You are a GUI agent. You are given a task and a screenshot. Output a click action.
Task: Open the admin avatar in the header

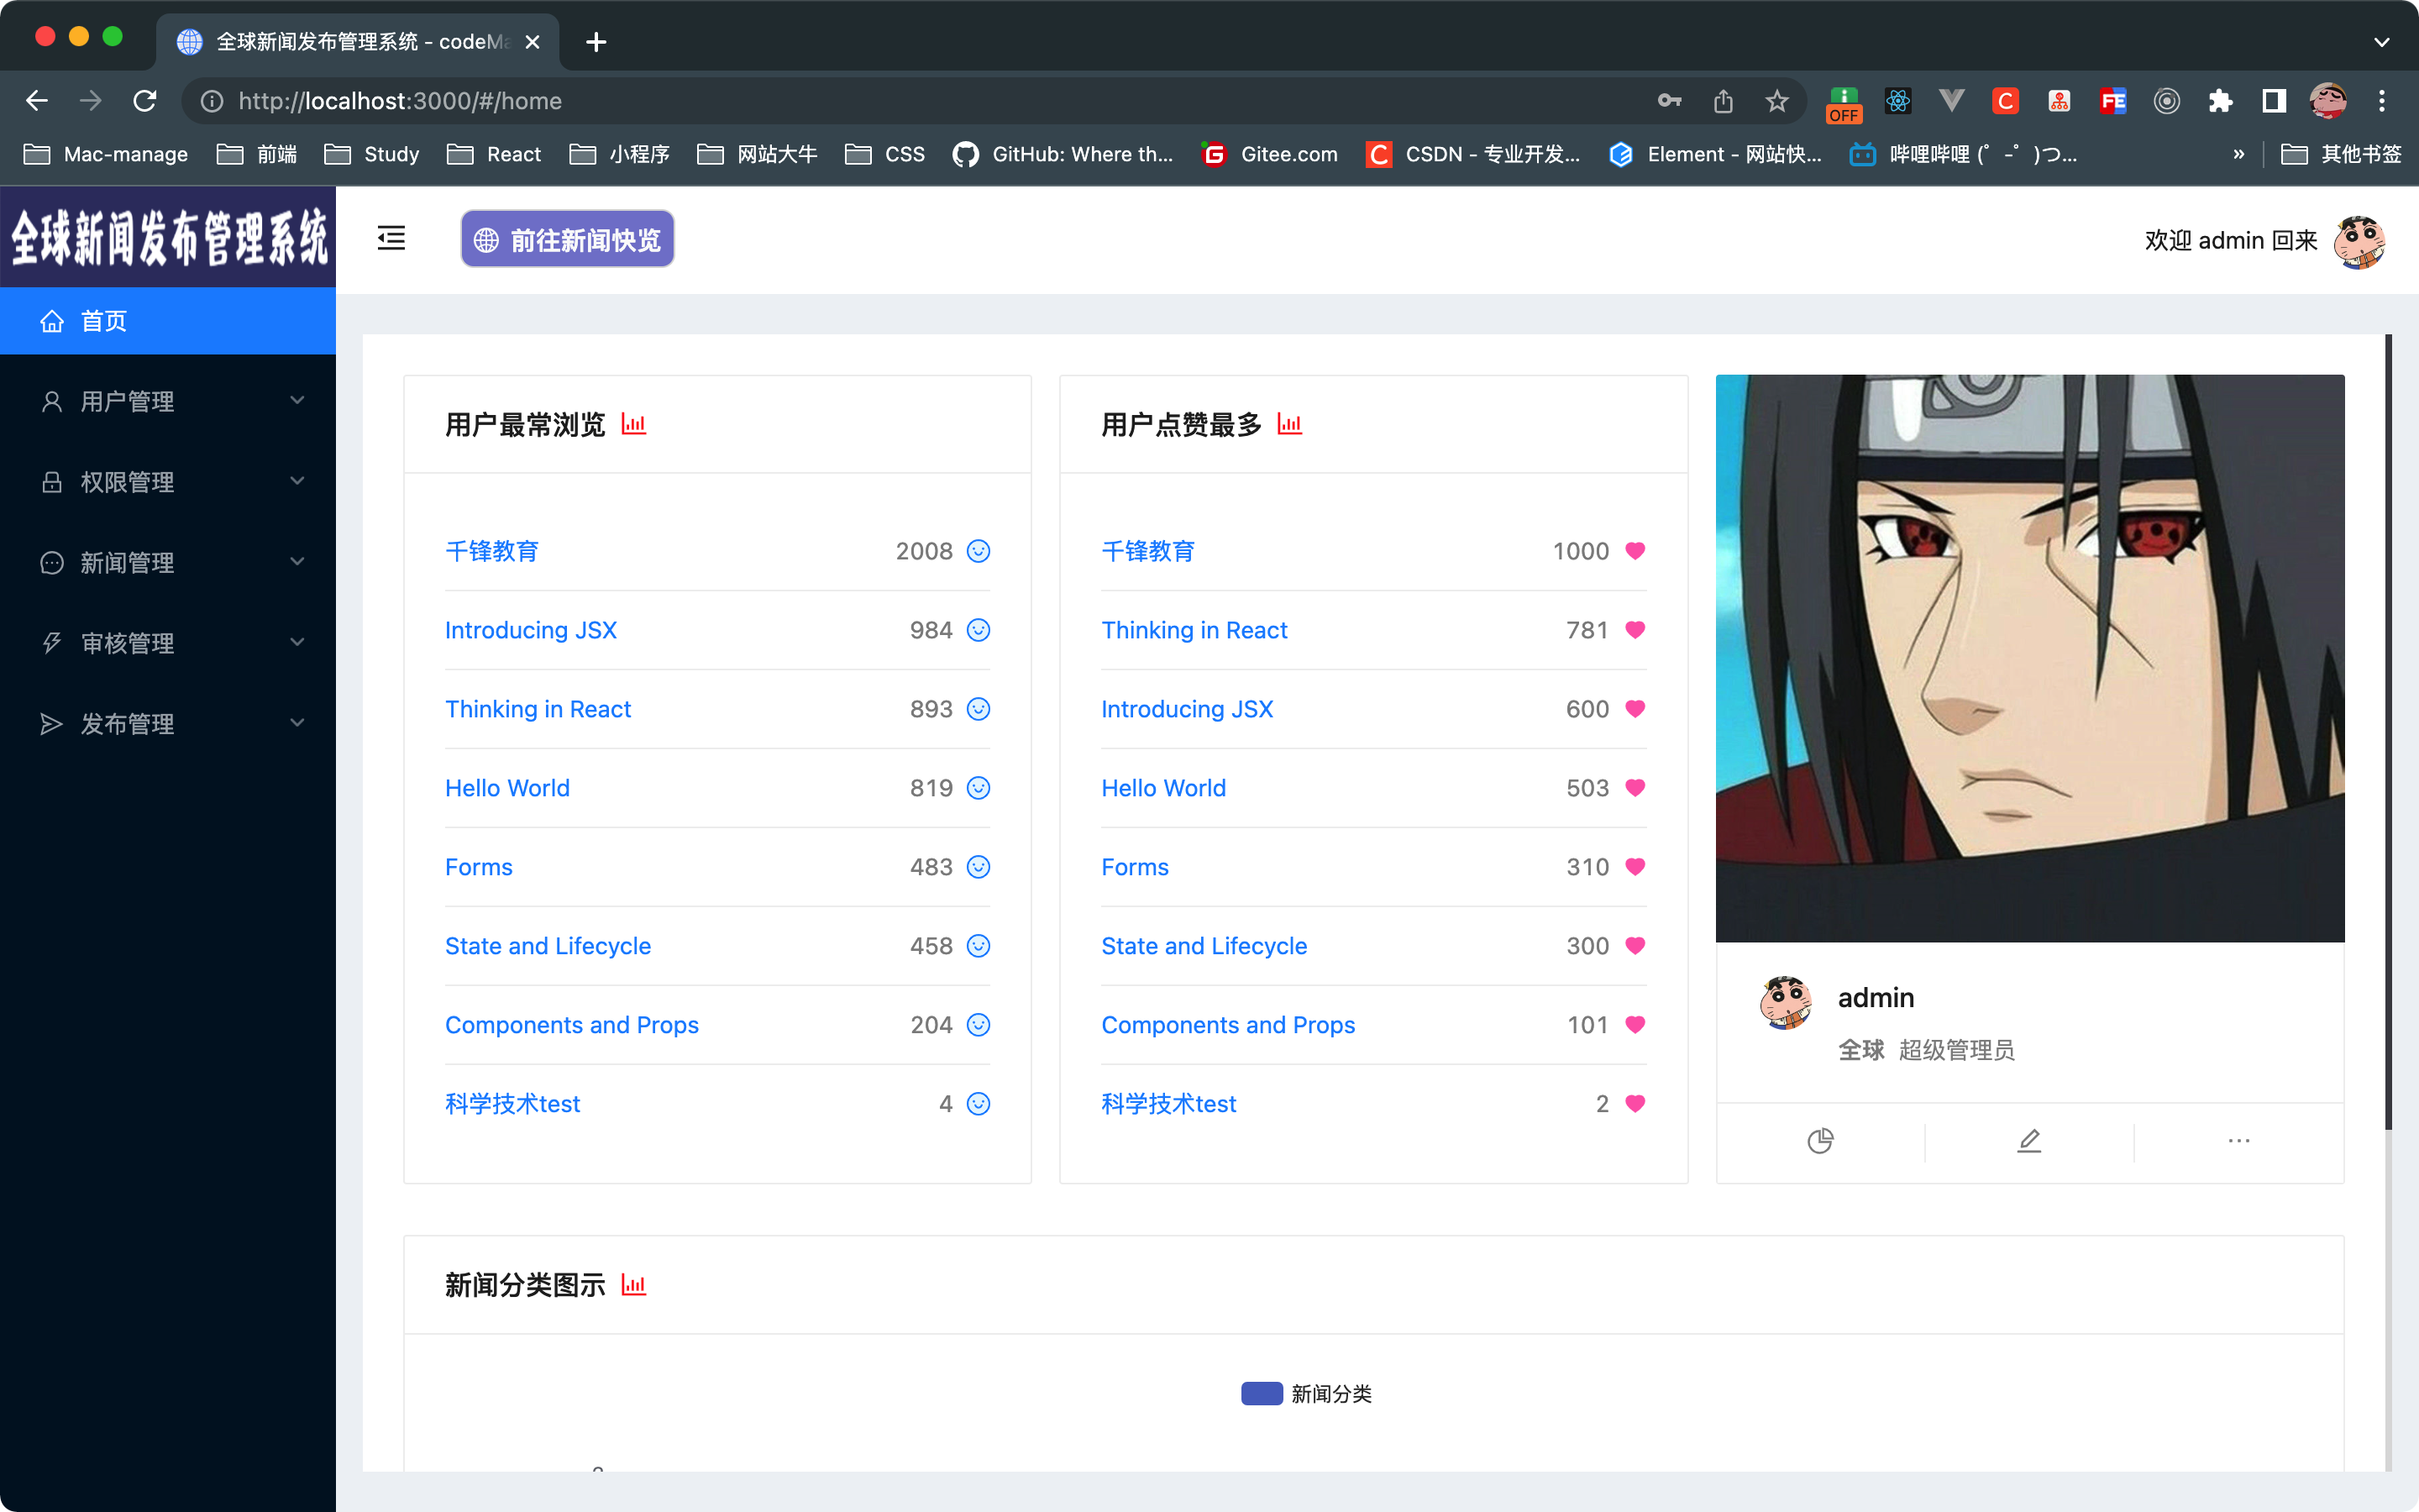click(2360, 241)
